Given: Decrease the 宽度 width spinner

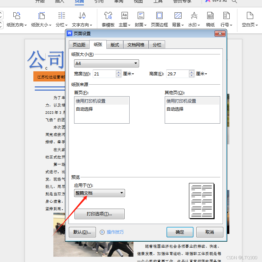Looking at the screenshot, I should tap(118, 76).
